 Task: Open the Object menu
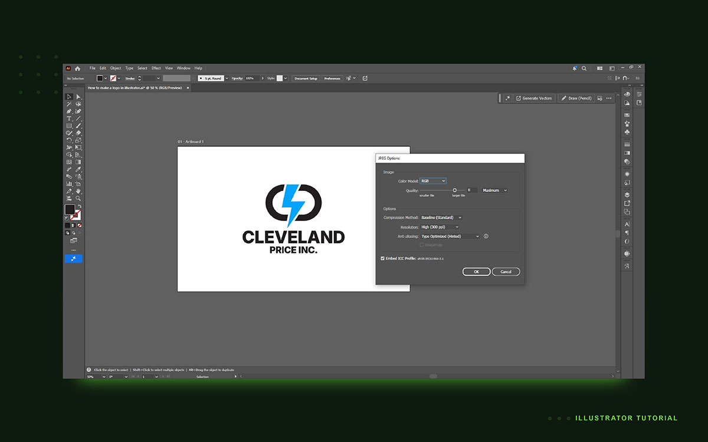tap(116, 68)
